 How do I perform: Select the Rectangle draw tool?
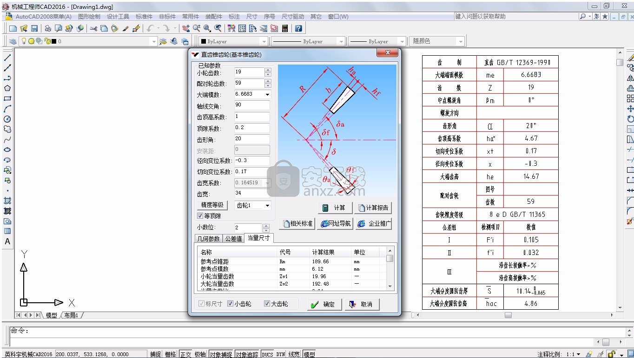click(7, 98)
